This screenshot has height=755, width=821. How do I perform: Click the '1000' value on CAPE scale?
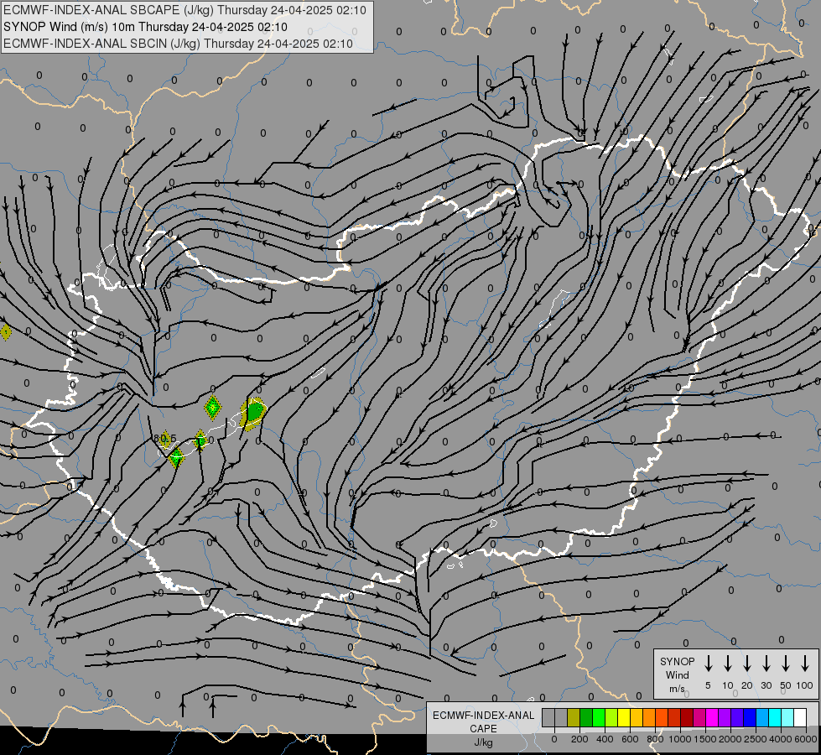pyautogui.click(x=679, y=739)
